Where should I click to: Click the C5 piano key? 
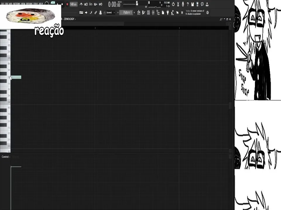tap(5, 58)
